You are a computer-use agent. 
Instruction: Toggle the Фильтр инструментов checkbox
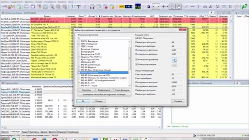(137, 59)
